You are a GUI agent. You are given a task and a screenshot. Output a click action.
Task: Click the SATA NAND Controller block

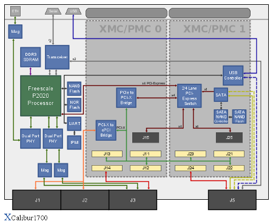(x=221, y=117)
